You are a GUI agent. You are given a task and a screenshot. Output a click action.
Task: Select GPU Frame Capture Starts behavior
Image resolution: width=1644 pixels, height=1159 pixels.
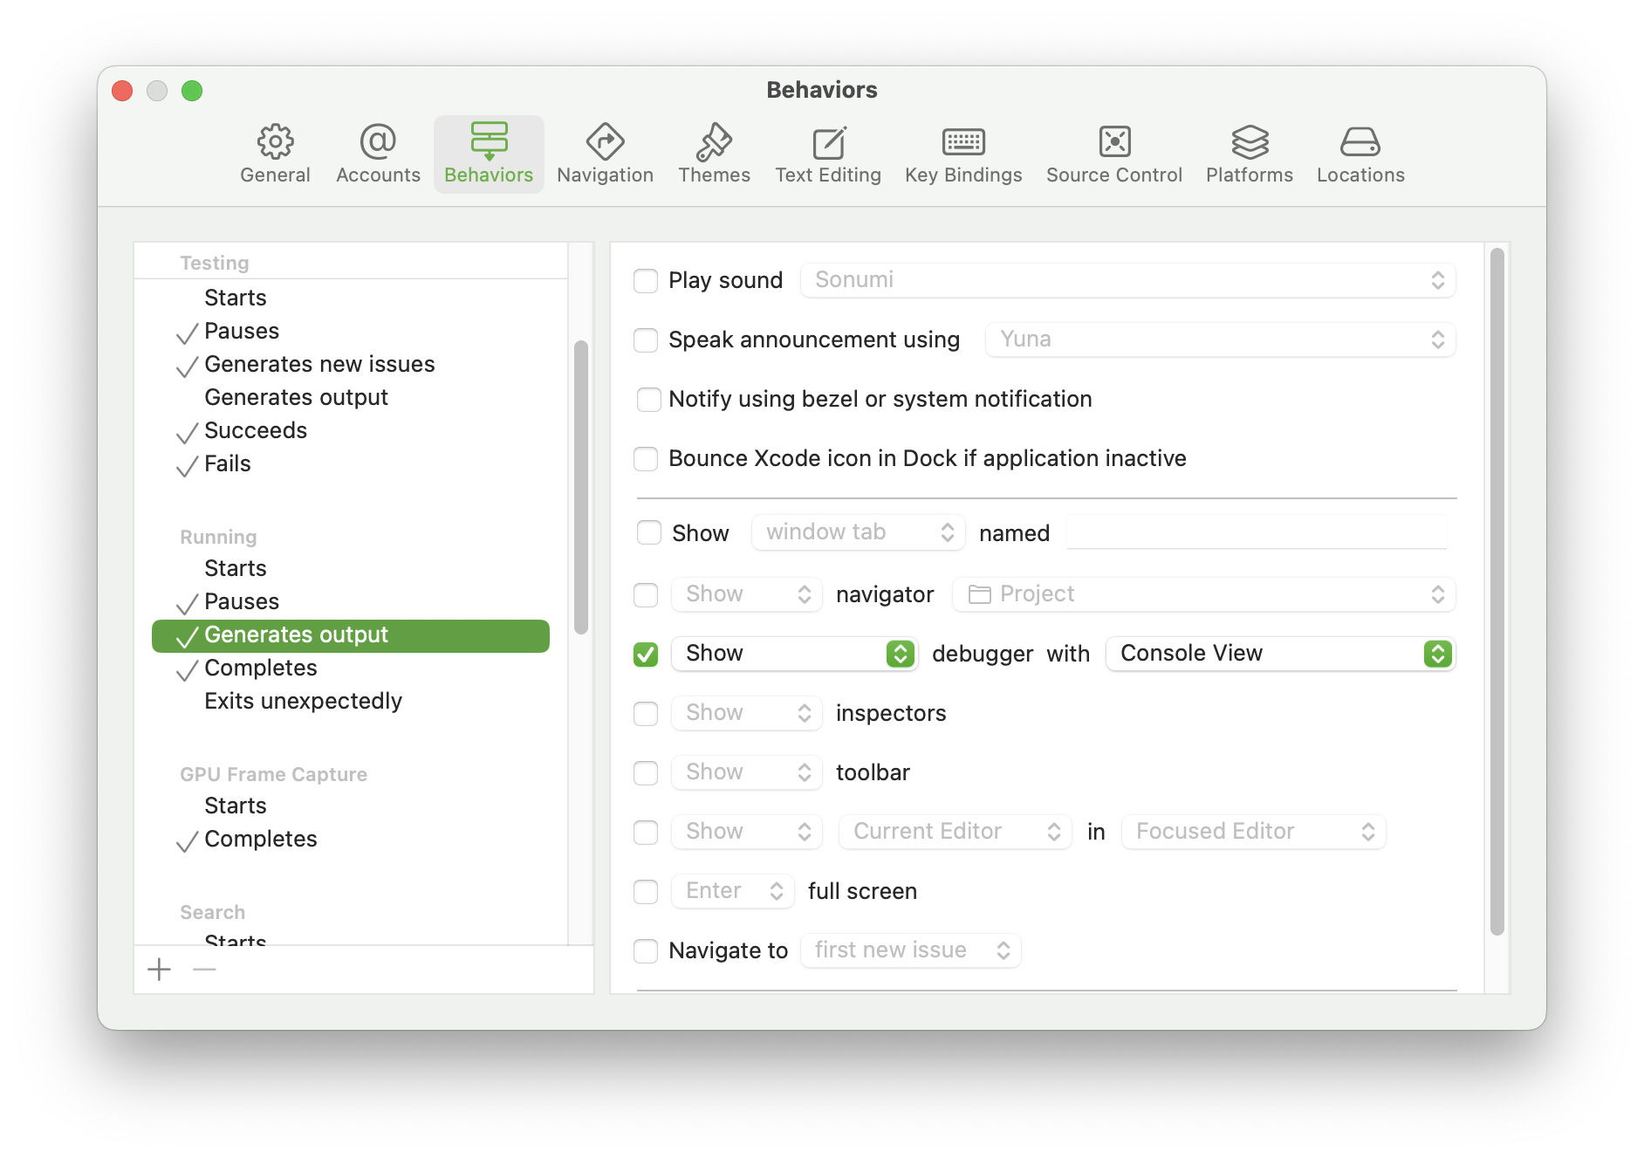[x=351, y=806]
